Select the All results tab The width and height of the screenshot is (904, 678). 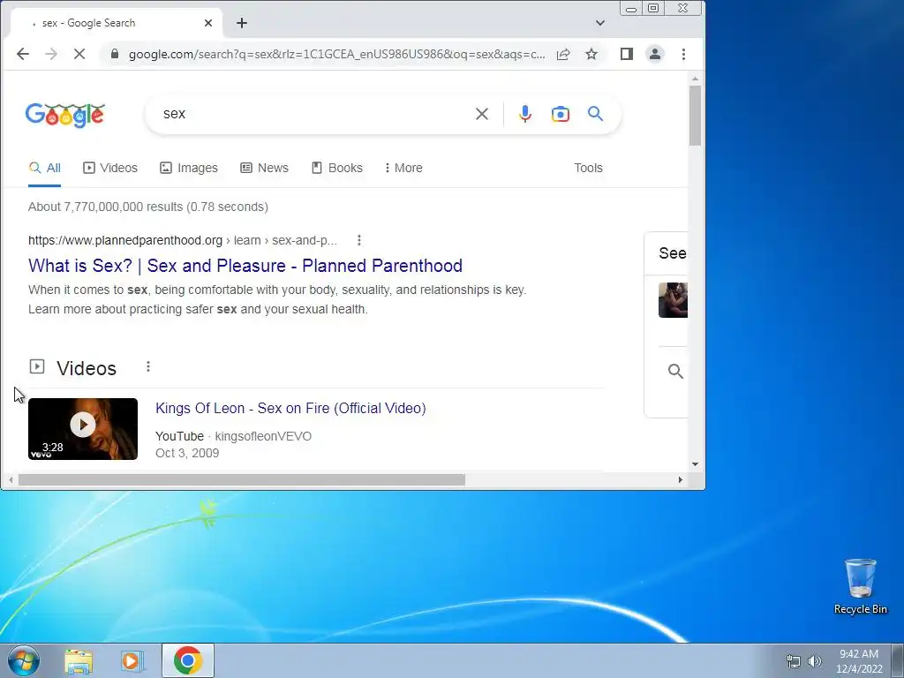(44, 168)
